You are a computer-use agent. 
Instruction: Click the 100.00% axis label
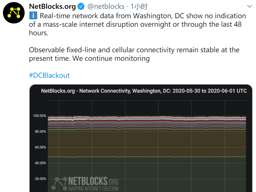tap(40, 116)
